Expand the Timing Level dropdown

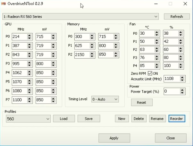coord(105,99)
